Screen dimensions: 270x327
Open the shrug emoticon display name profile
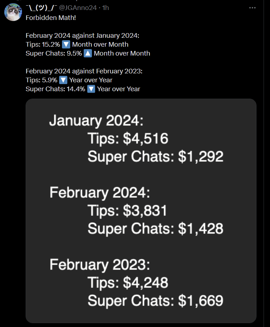[41, 8]
